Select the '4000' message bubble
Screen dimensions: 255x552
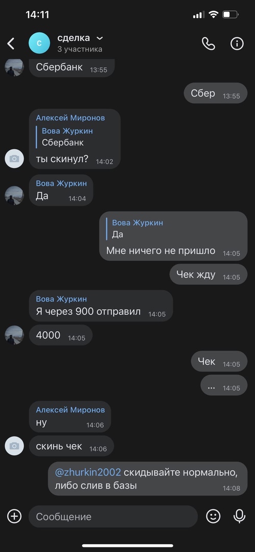tap(61, 335)
